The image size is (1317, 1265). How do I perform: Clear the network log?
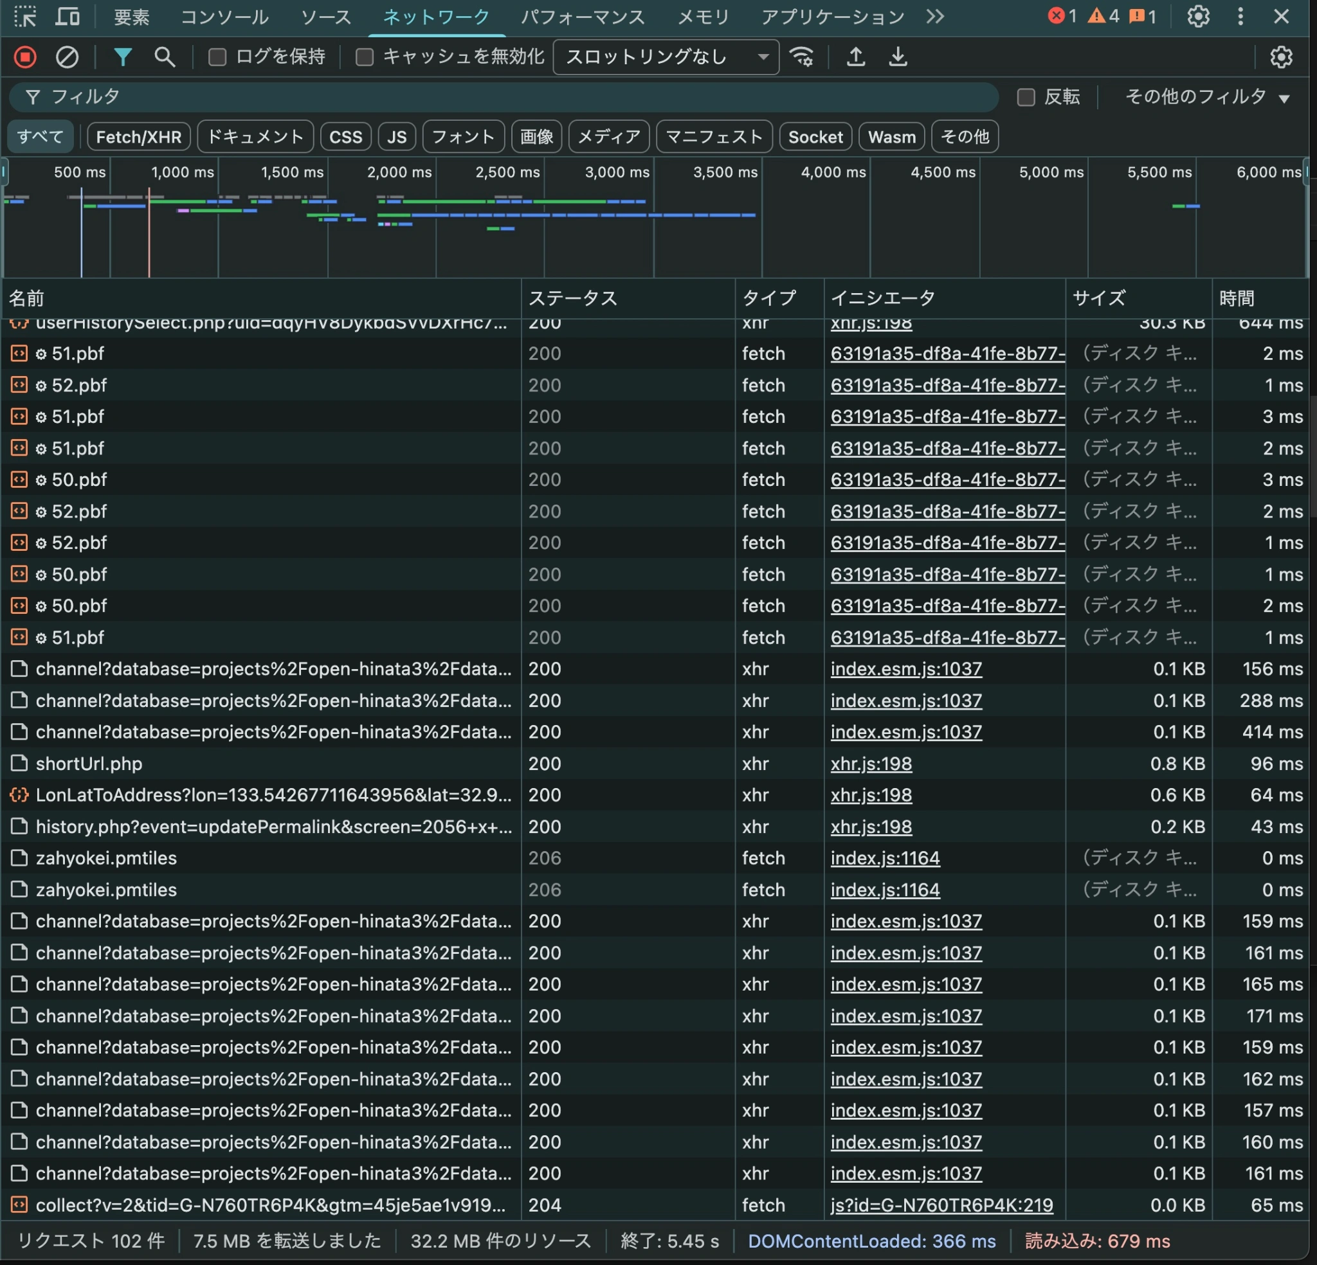(66, 57)
